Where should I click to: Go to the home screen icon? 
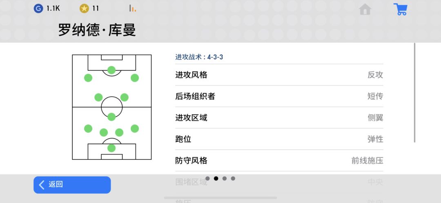click(365, 9)
